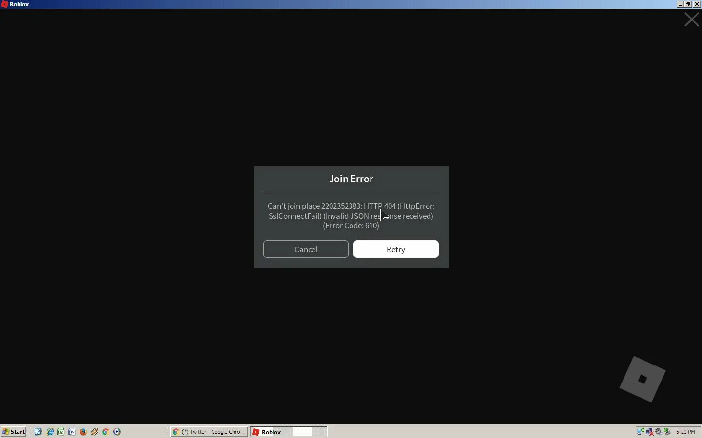
Task: Switch to Twitter Google Chrome taskbar window
Action: pyautogui.click(x=209, y=432)
